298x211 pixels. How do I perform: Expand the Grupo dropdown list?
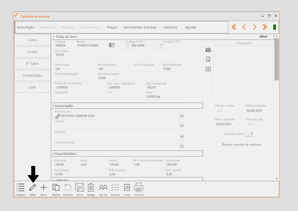coord(182,126)
